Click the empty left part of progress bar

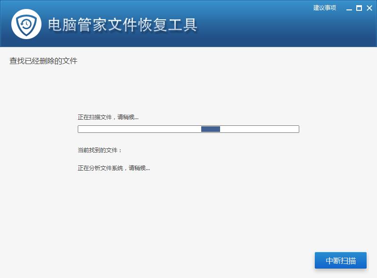coord(137,129)
